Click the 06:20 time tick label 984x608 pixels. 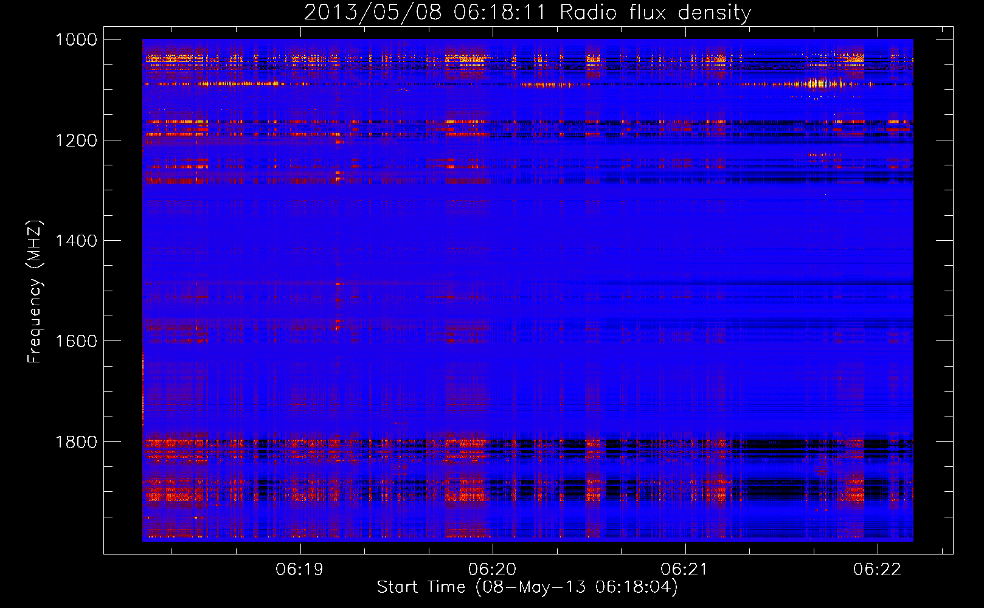492,570
